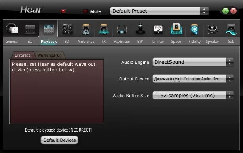Click the Audio Engine dropdown arrows
The height and width of the screenshot is (153, 243).
click(x=230, y=62)
